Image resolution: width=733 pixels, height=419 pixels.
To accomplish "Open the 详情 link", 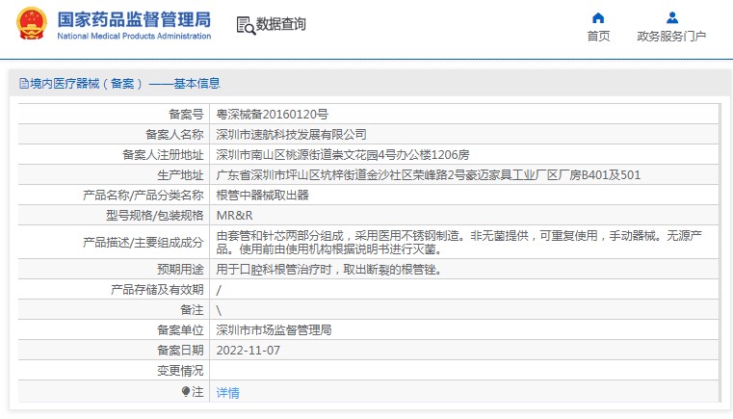I will [x=227, y=392].
